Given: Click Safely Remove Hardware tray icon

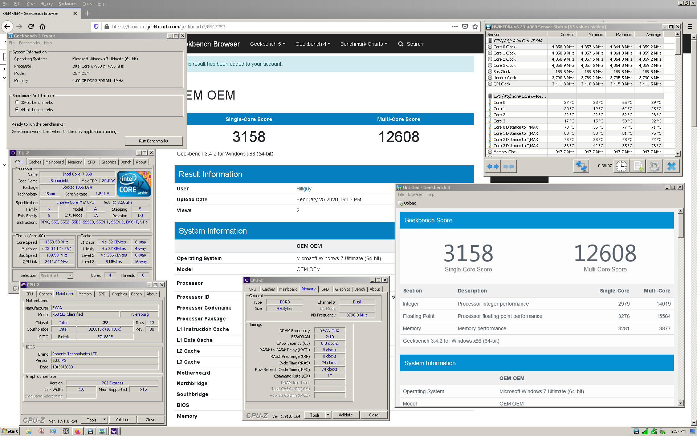Looking at the screenshot, I should tap(663, 431).
